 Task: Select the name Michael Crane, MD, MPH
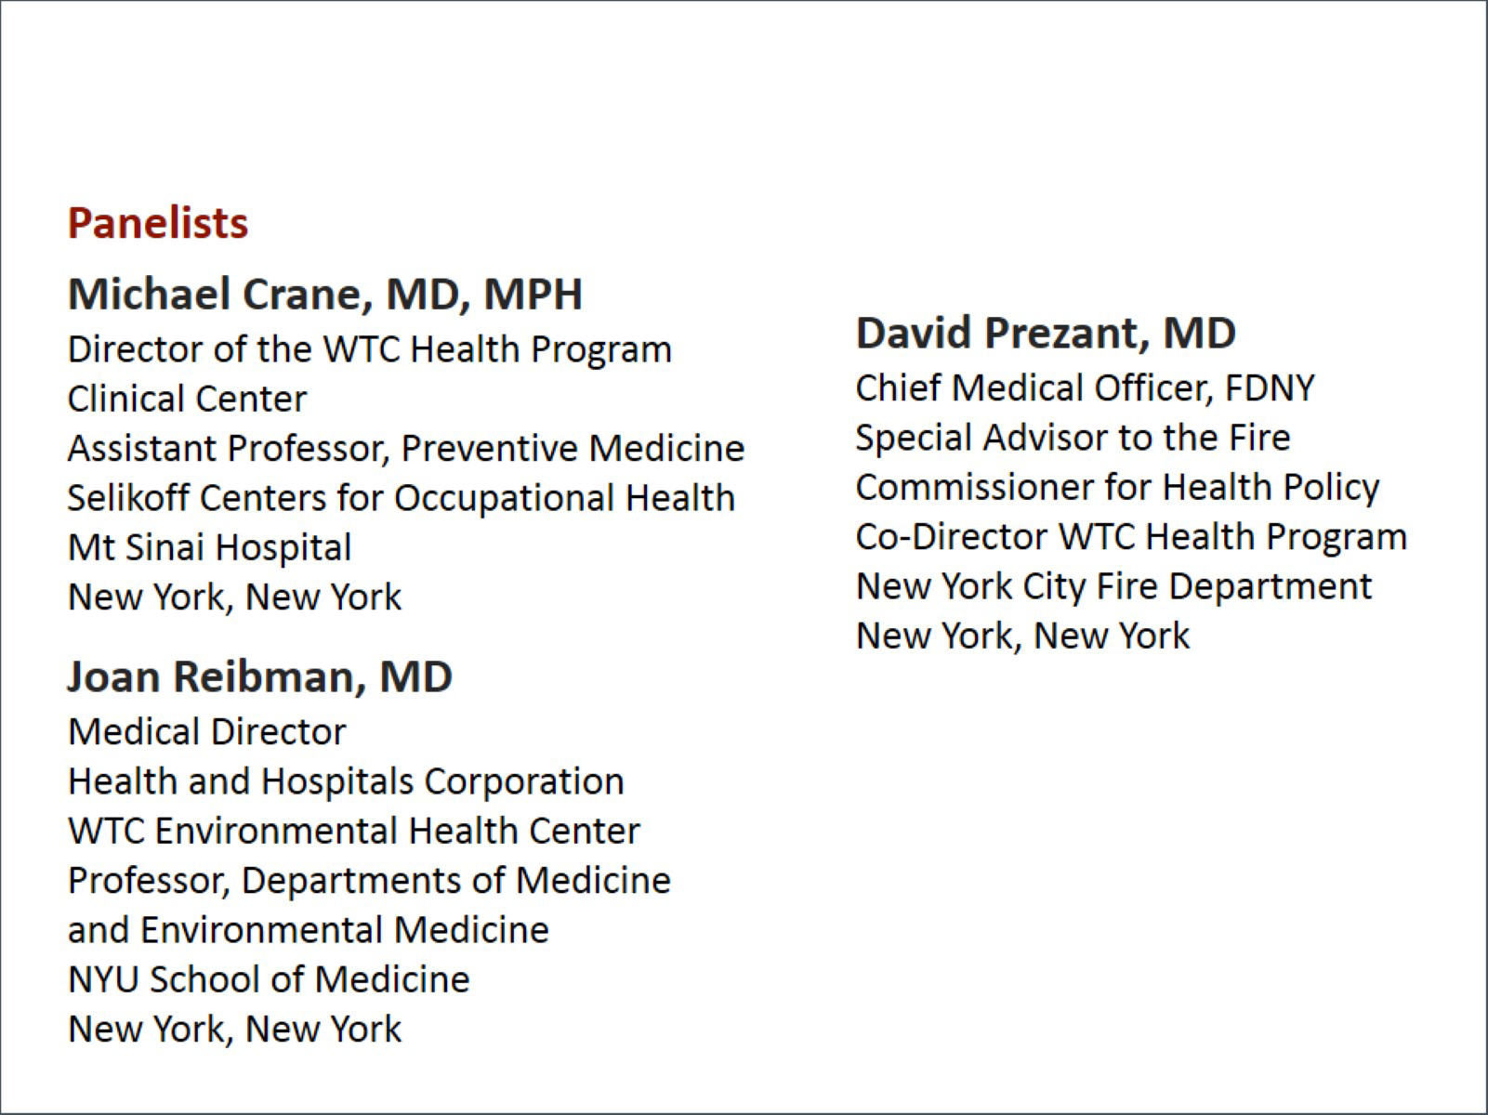click(x=325, y=294)
